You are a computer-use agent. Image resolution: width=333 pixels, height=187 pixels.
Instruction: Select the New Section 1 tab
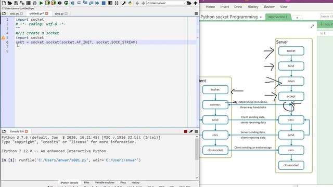(278, 17)
